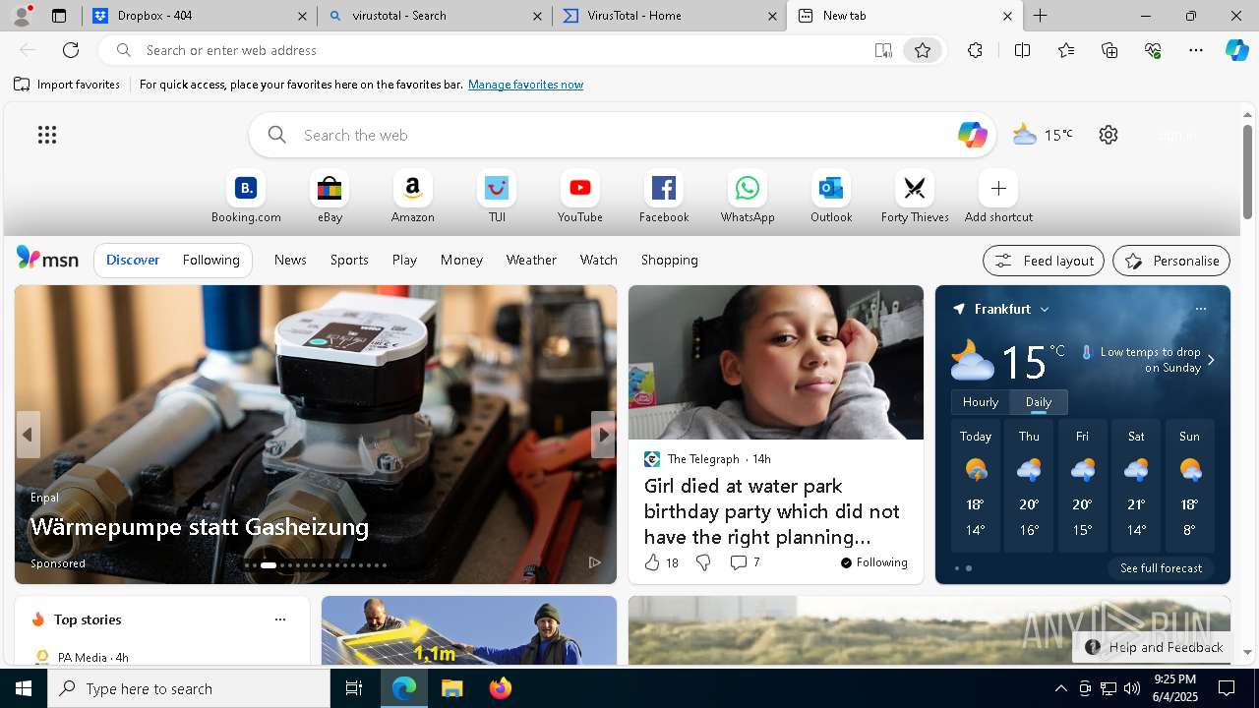
Task: Open the Outlook shortcut tile
Action: (x=831, y=197)
